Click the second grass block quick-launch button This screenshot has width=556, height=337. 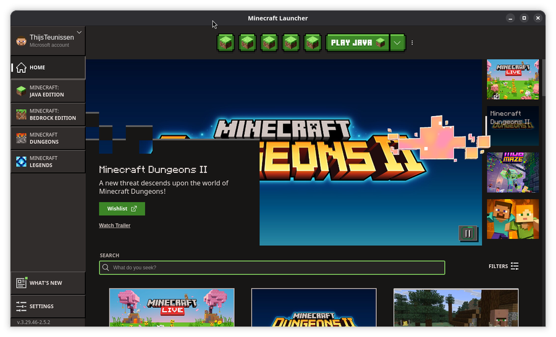click(x=247, y=43)
